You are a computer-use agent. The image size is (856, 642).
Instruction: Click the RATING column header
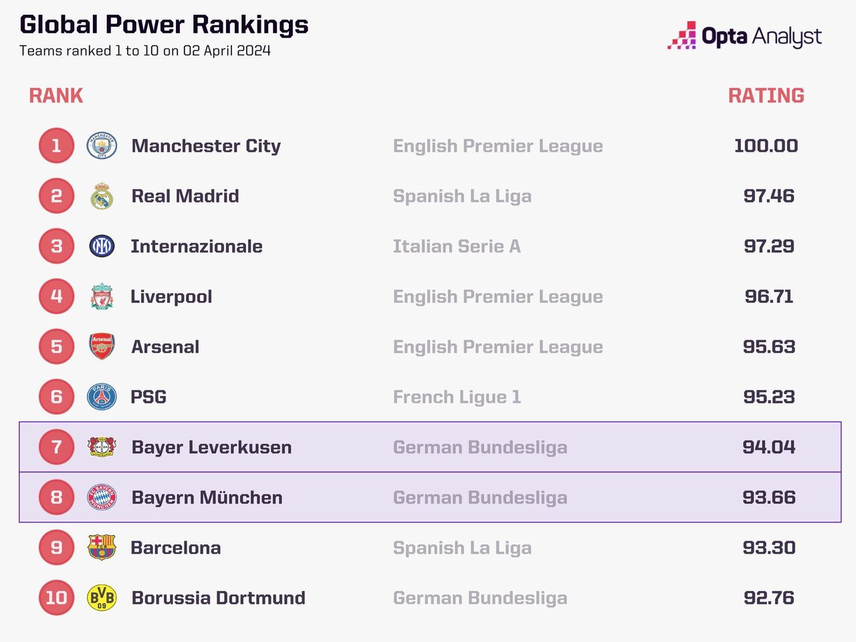pos(766,96)
